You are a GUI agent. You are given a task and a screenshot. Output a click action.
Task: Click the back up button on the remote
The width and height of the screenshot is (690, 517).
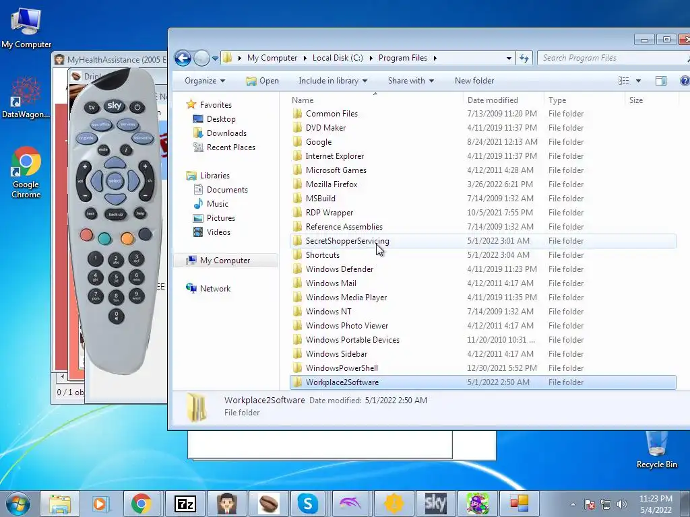pos(116,215)
